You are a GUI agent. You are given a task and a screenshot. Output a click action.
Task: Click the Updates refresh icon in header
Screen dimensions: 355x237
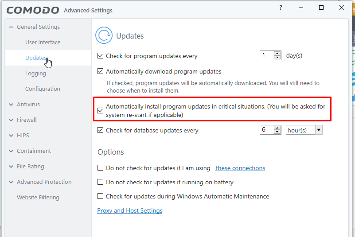click(x=105, y=35)
